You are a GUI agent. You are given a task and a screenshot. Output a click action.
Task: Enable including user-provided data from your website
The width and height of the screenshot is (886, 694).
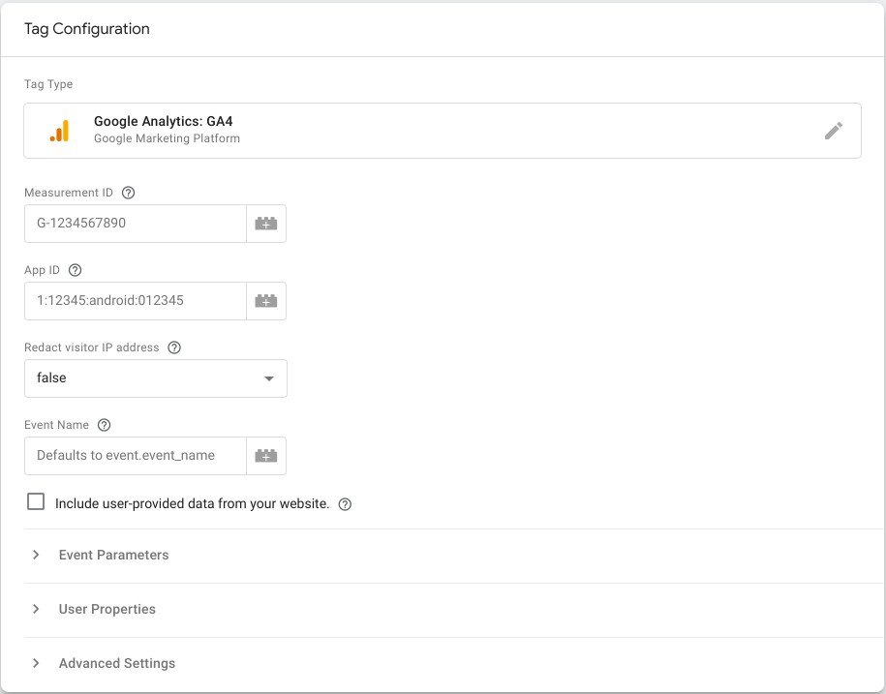coord(36,501)
